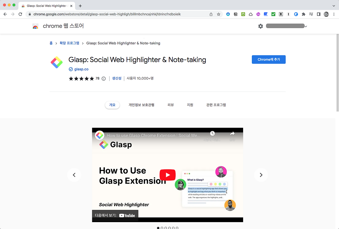The height and width of the screenshot is (229, 339).
Task: Go to 홈 breadcrumb link
Action: [51, 43]
